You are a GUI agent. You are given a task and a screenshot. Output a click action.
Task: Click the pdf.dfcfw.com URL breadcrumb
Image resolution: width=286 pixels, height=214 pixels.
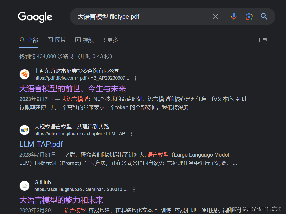[x=82, y=78]
